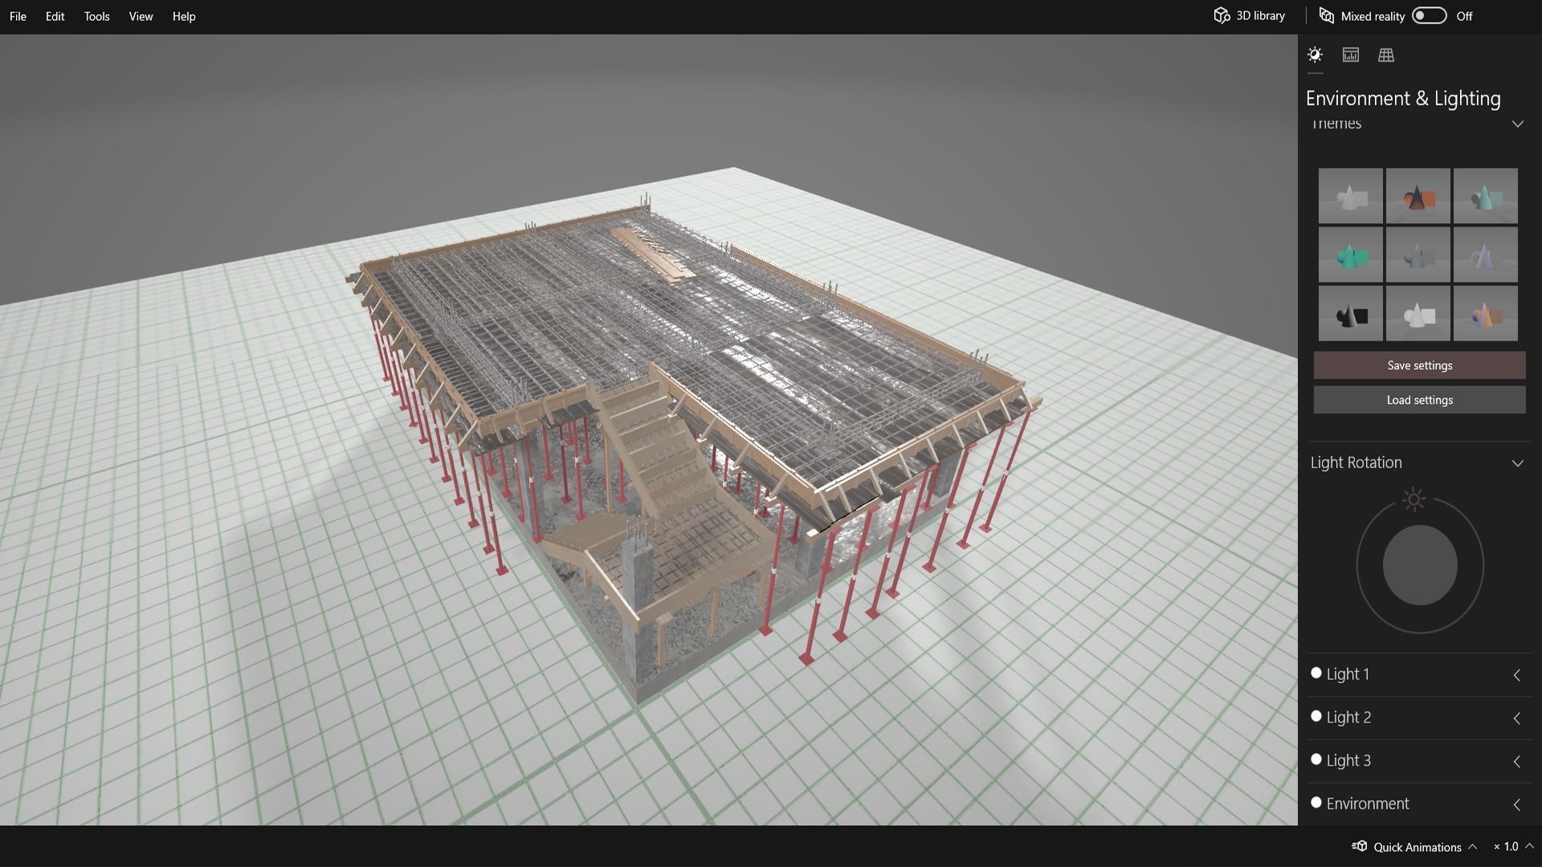Click the Mixed reality cube icon

coord(1327,16)
